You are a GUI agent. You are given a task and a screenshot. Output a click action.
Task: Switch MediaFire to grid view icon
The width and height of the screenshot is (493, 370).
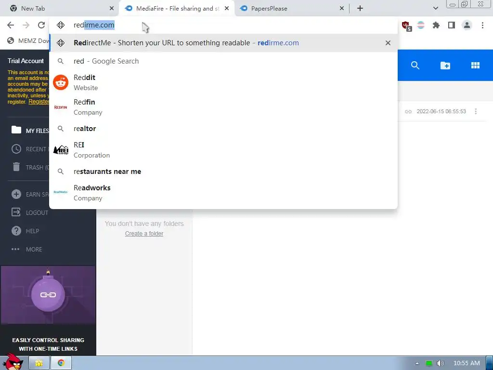tap(475, 66)
